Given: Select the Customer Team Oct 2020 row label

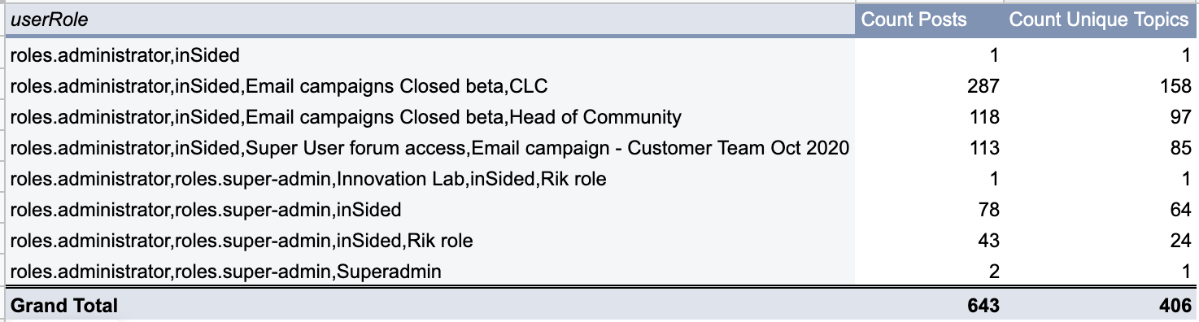Looking at the screenshot, I should pyautogui.click(x=429, y=148).
